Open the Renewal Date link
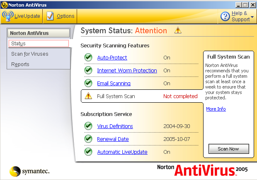Viewport: 257px width, 180px height. click(113, 139)
